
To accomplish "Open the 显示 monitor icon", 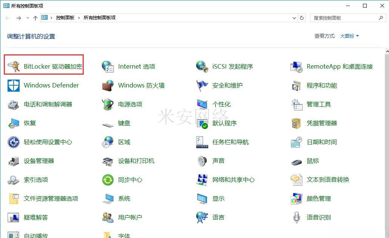I will (x=202, y=198).
